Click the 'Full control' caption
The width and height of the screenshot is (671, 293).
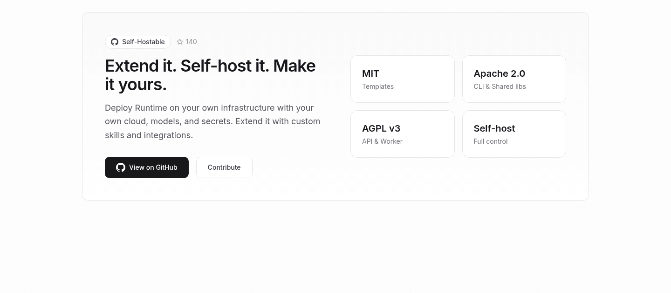(x=491, y=141)
